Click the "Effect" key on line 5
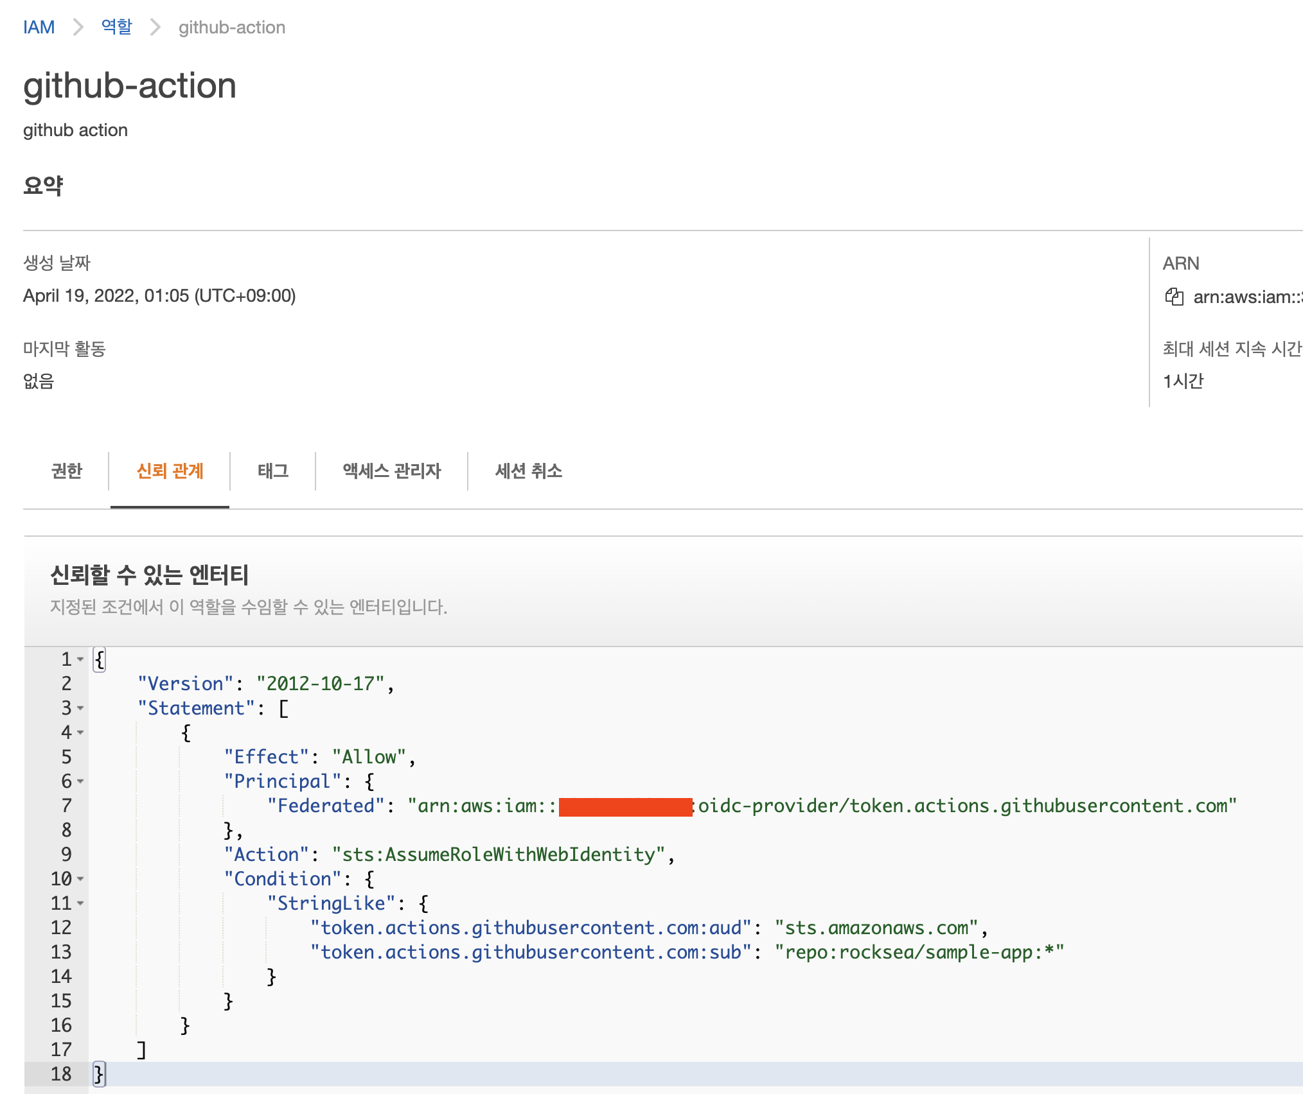Viewport: 1303px width, 1094px height. click(266, 757)
